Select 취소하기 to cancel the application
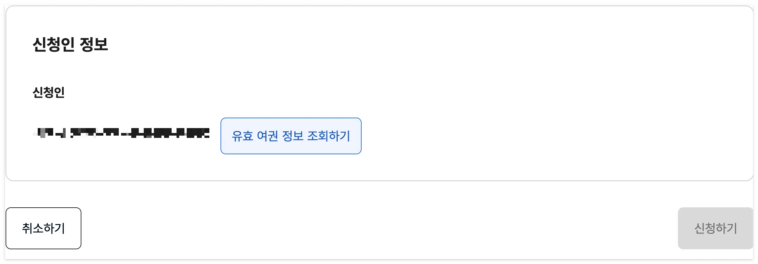The image size is (758, 264). pyautogui.click(x=44, y=229)
